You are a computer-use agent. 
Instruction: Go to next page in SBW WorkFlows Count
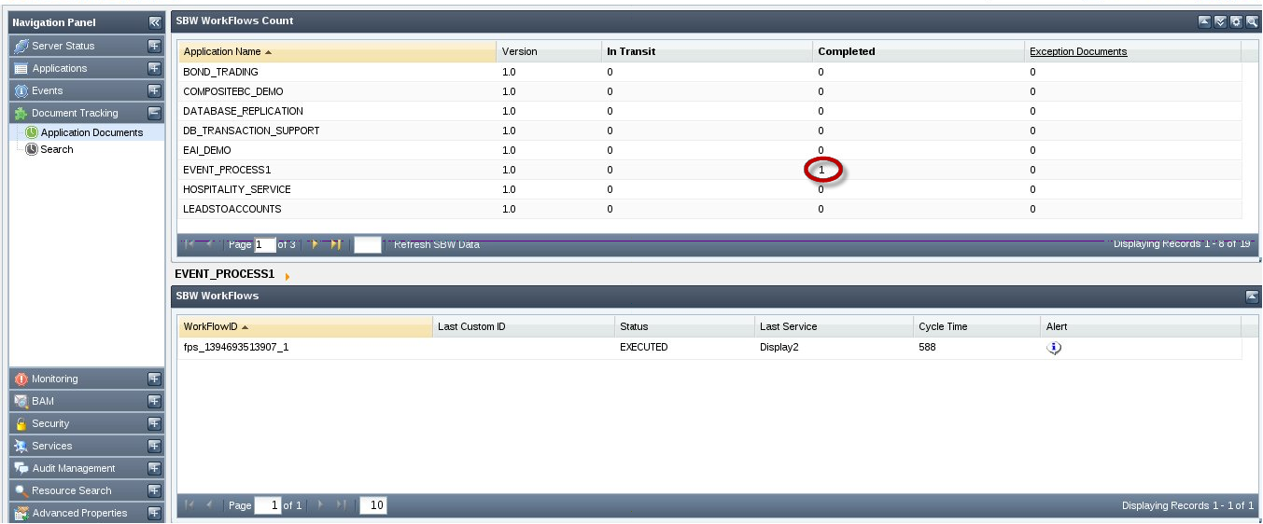pos(316,244)
